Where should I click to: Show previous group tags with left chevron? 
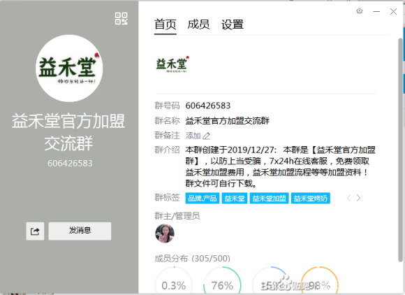348,198
